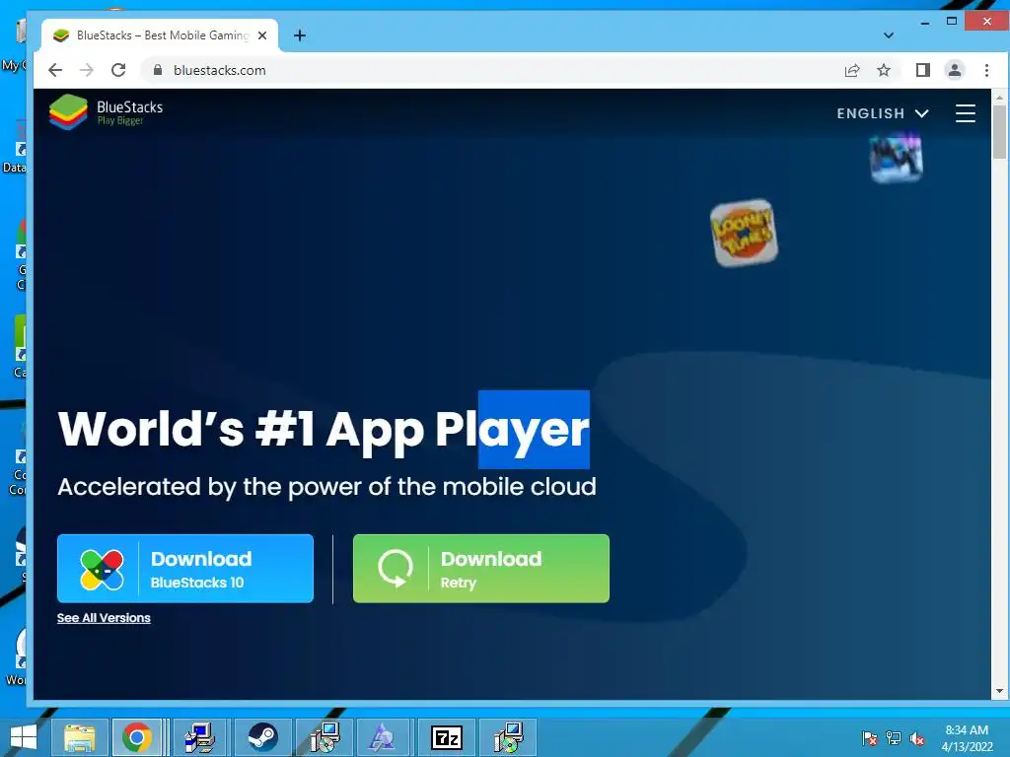
Task: Open the Windows Start menu
Action: [x=24, y=737]
